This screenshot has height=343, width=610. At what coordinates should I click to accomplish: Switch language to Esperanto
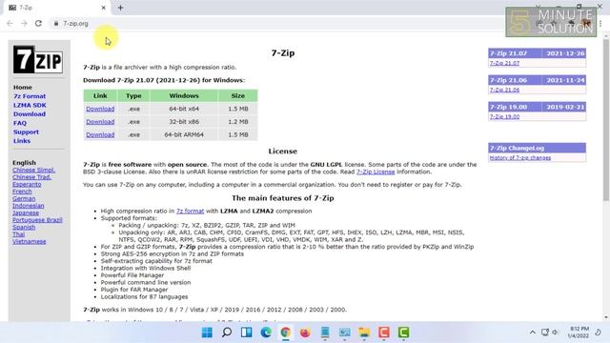tap(27, 184)
